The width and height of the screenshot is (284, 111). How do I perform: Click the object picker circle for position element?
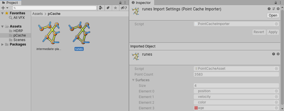(x=276, y=91)
